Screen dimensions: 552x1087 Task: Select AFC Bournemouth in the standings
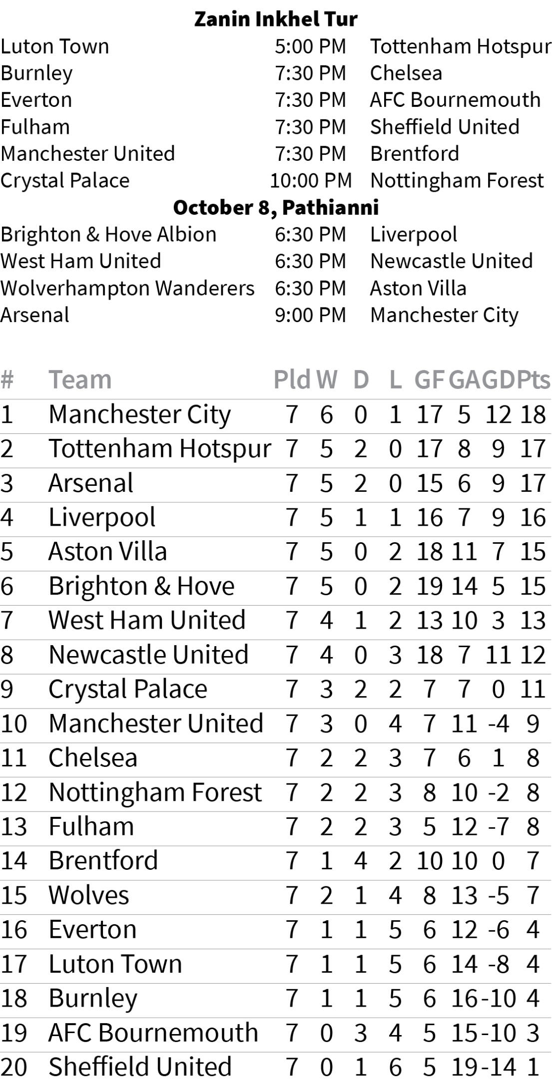(x=153, y=1033)
